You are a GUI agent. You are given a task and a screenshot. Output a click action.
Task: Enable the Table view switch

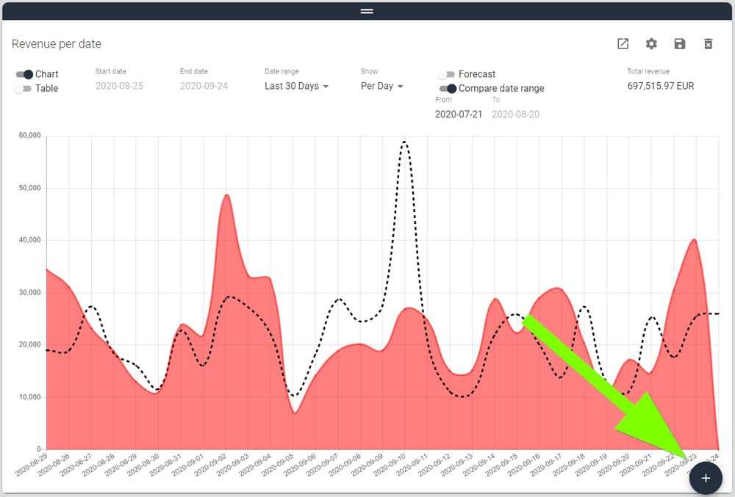[24, 89]
